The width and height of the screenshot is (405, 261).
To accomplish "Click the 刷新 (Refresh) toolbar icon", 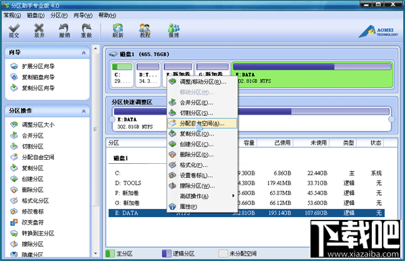I will (x=117, y=31).
